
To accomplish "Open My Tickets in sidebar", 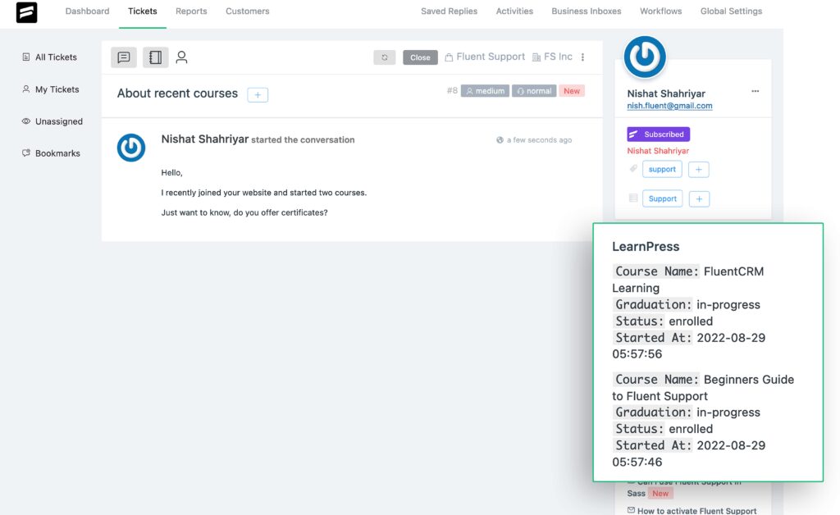I will [x=51, y=89].
